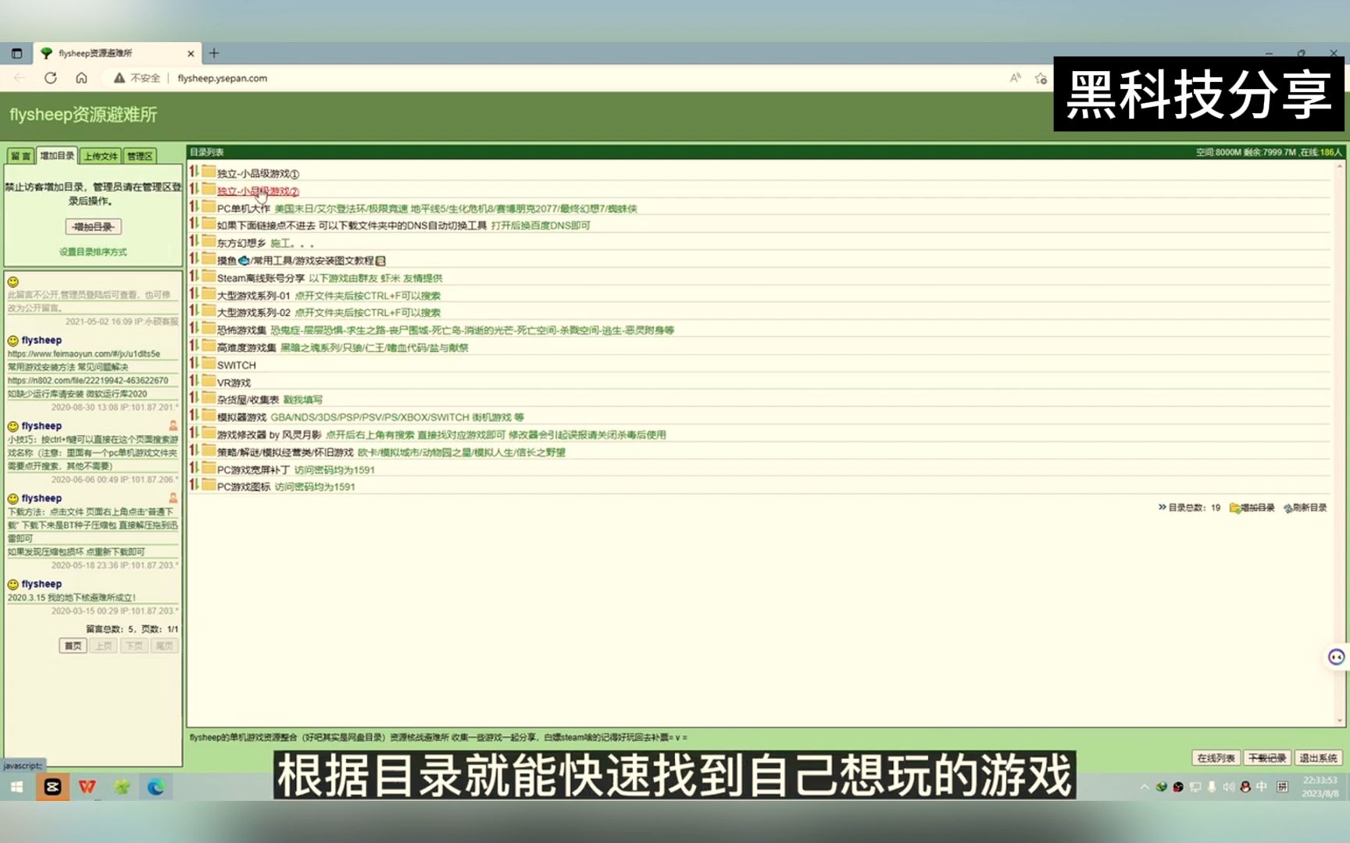Image resolution: width=1350 pixels, height=843 pixels.
Task: Go to 首页 in message pagination
Action: [73, 646]
